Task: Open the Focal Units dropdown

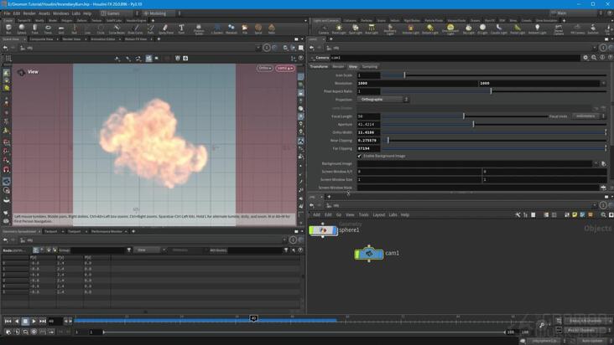Action: (x=590, y=116)
